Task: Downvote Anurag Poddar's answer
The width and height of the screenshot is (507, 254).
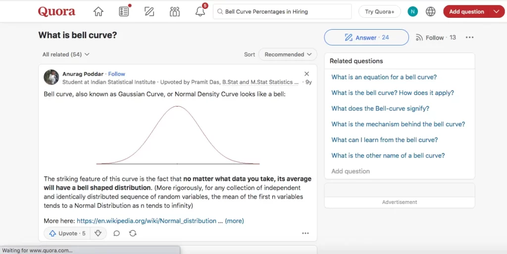Action: click(x=98, y=233)
